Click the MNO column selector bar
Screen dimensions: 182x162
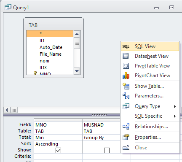click(58, 120)
